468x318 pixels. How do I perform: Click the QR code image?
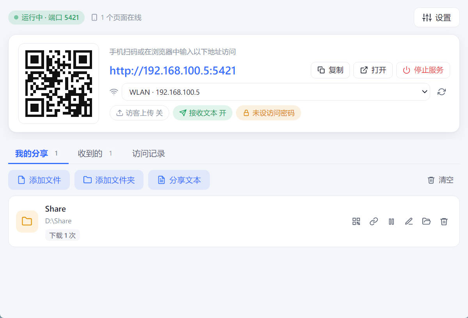[58, 83]
